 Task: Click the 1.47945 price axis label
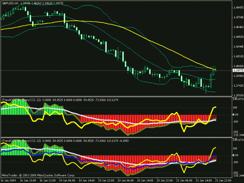239,18
